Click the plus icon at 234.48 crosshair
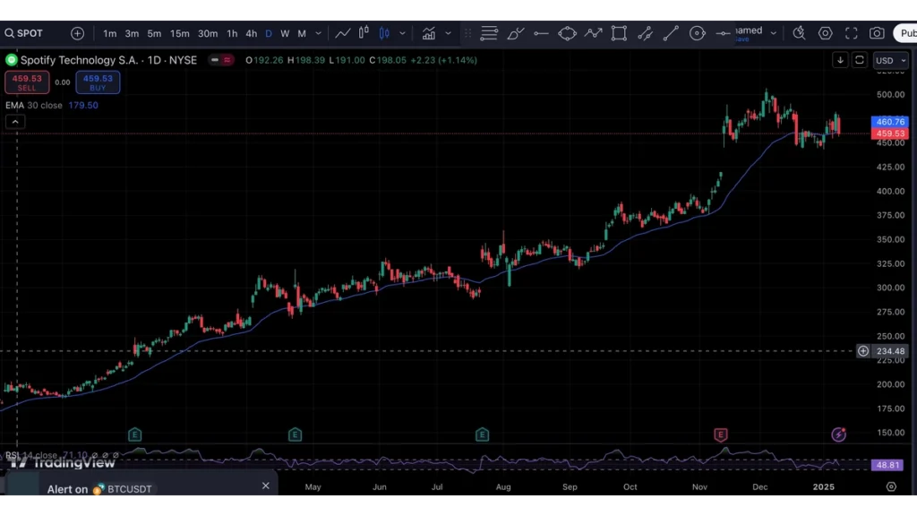The width and height of the screenshot is (917, 516). pyautogui.click(x=863, y=351)
